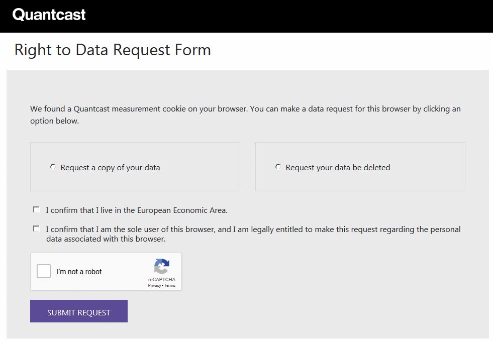
Task: Select 'Request your data be deleted' radio
Action: pos(278,167)
